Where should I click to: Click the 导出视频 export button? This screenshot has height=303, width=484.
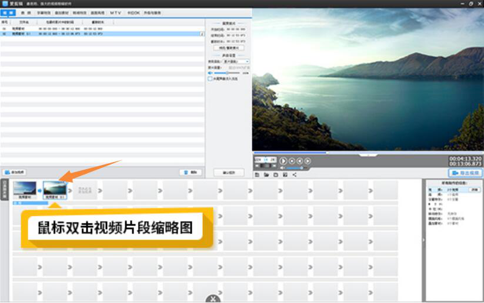pyautogui.click(x=465, y=173)
